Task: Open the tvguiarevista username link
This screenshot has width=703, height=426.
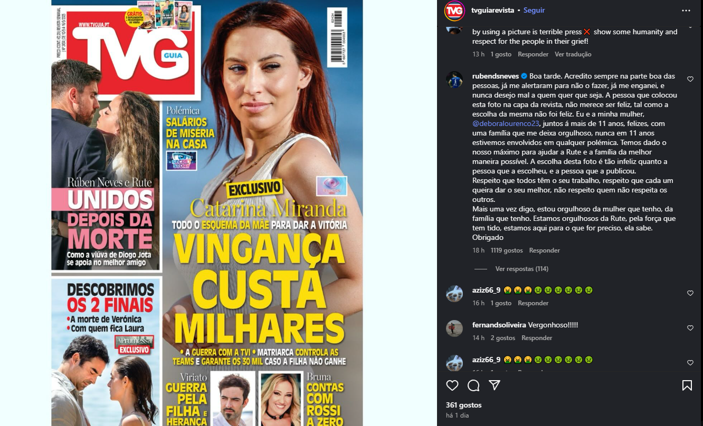Action: 493,10
